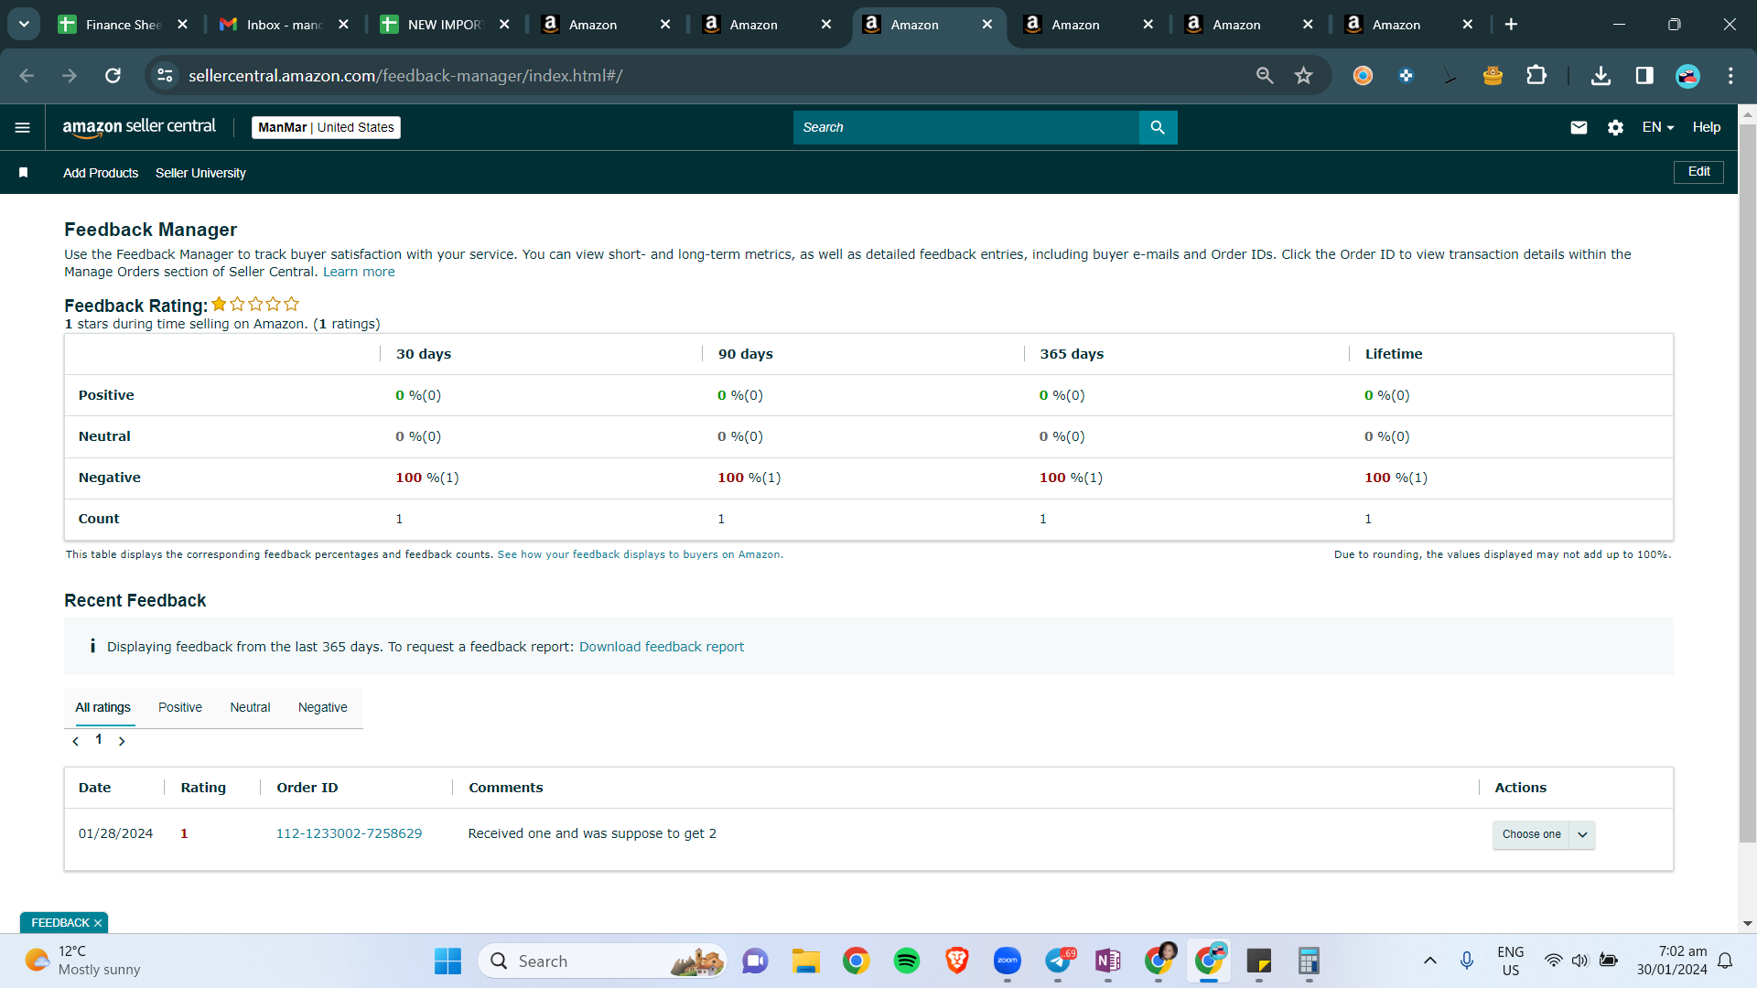Screen dimensions: 1757x988
Task: Switch to the All ratings tab
Action: pyautogui.click(x=102, y=707)
